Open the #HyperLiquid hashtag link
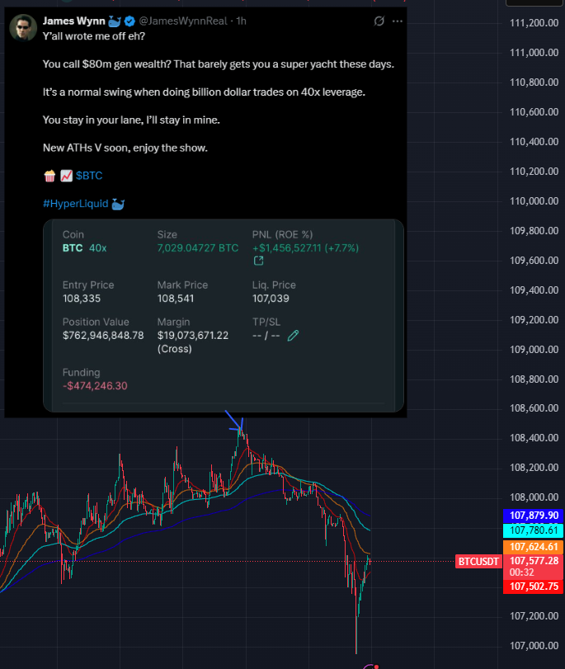The height and width of the screenshot is (669, 565). [76, 204]
